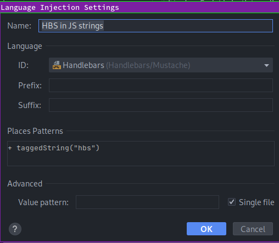Open the help question mark button
This screenshot has width=279, height=243.
point(15,229)
